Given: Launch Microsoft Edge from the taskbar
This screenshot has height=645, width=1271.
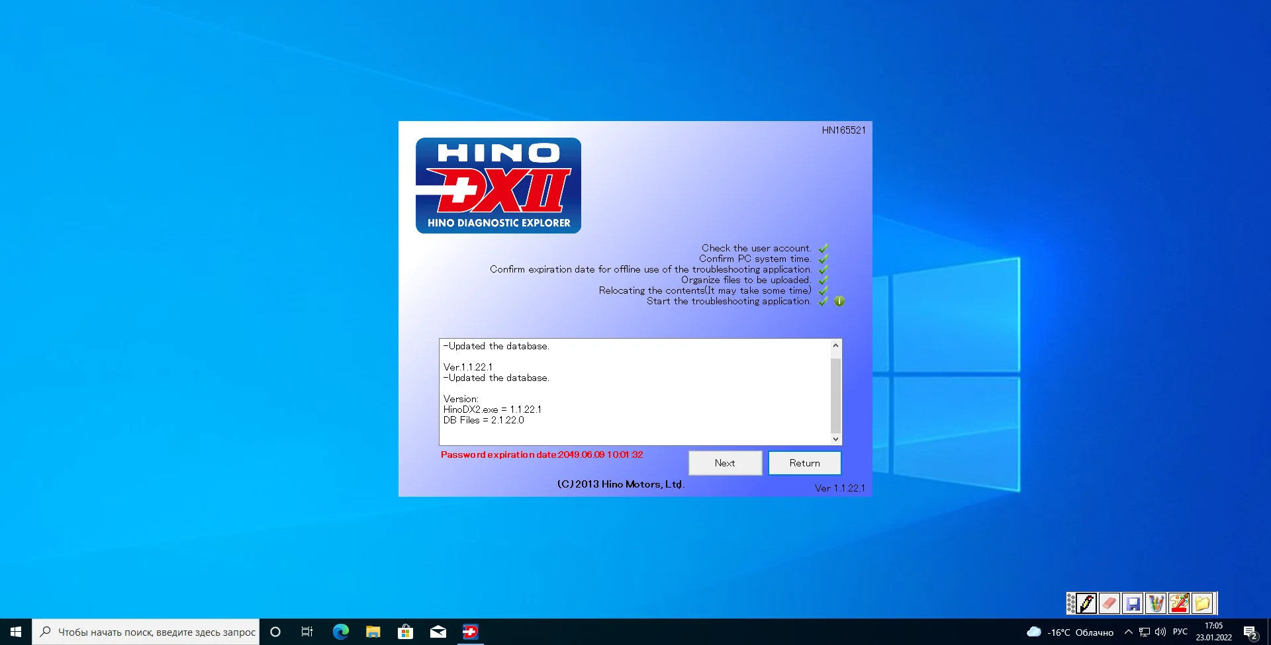Looking at the screenshot, I should point(341,632).
